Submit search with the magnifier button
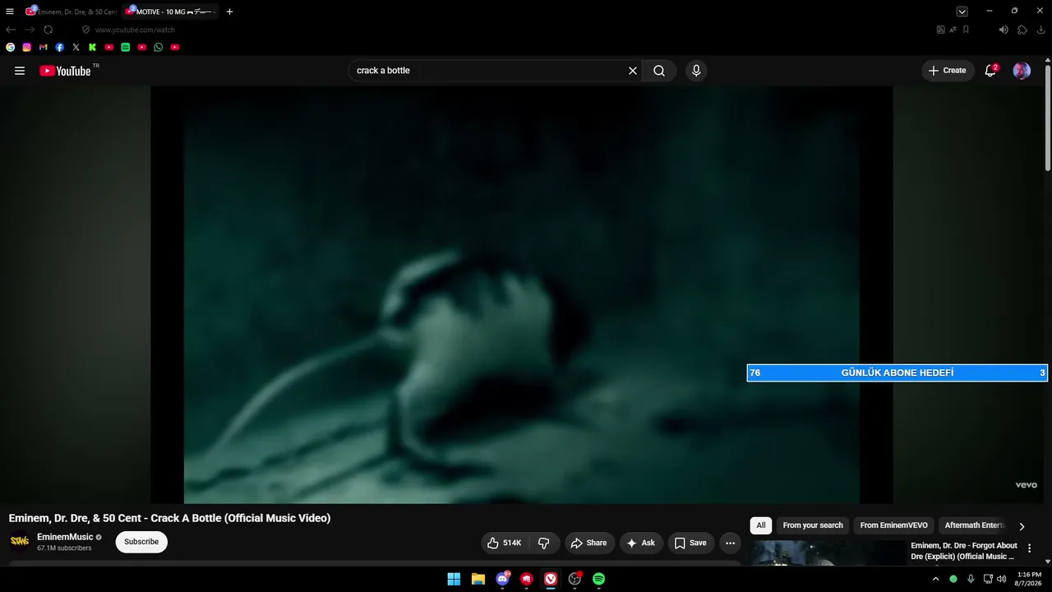1052x592 pixels. point(659,71)
